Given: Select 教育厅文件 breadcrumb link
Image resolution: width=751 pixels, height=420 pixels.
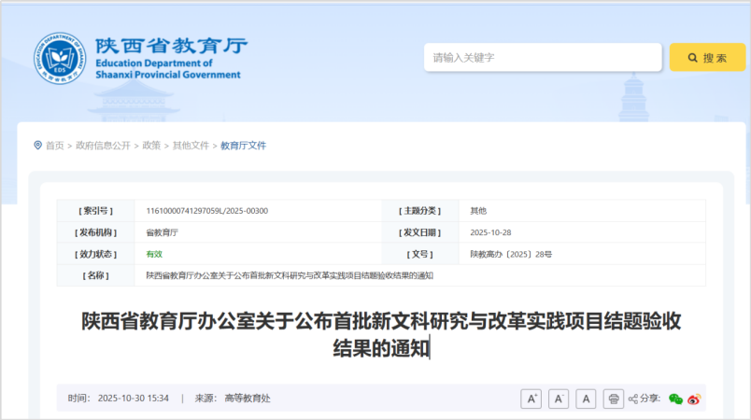Looking at the screenshot, I should pos(243,146).
